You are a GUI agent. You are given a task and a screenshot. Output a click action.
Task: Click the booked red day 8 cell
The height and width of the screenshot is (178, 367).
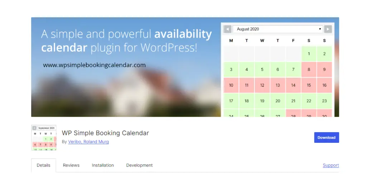pos(309,70)
